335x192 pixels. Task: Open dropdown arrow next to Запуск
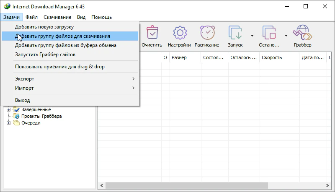click(x=252, y=36)
